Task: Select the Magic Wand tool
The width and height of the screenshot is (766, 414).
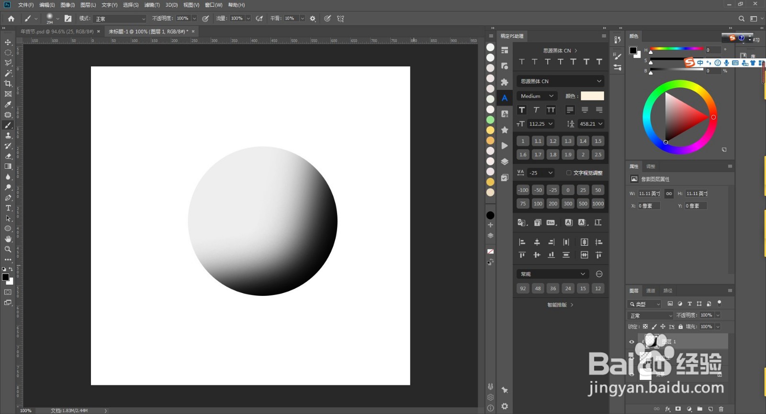Action: click(8, 73)
